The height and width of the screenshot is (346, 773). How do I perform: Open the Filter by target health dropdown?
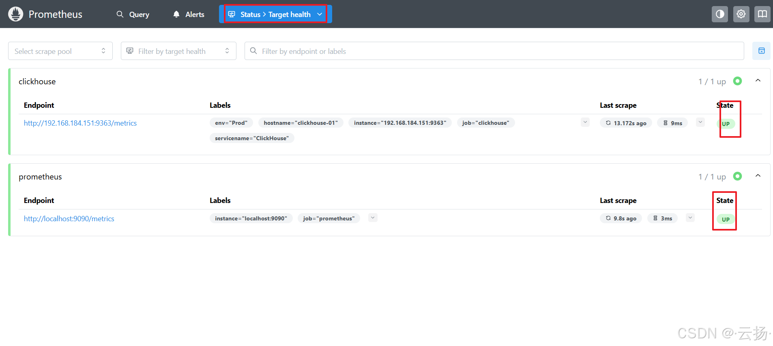pyautogui.click(x=178, y=51)
